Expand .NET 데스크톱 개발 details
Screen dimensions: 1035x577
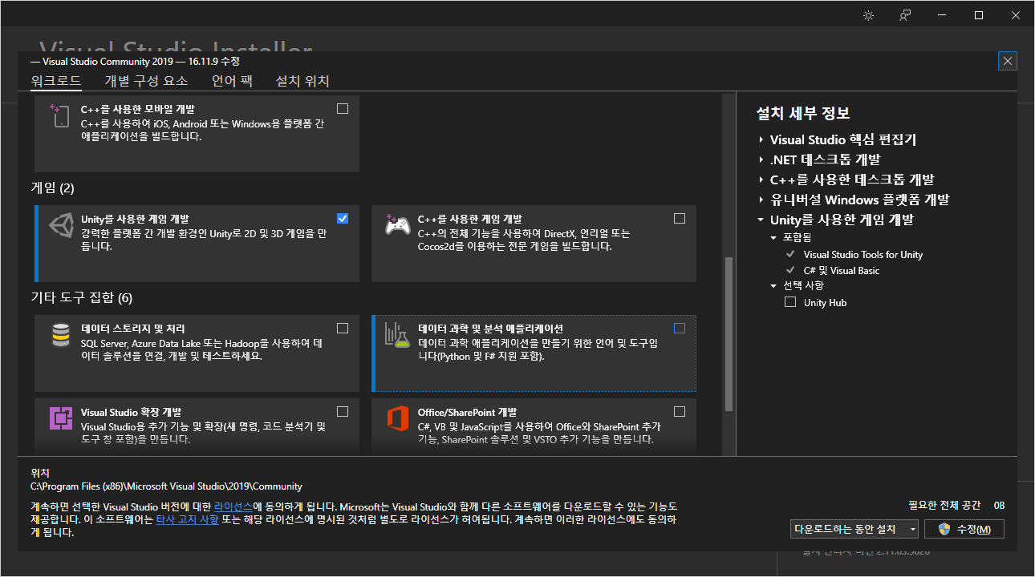[x=761, y=159]
